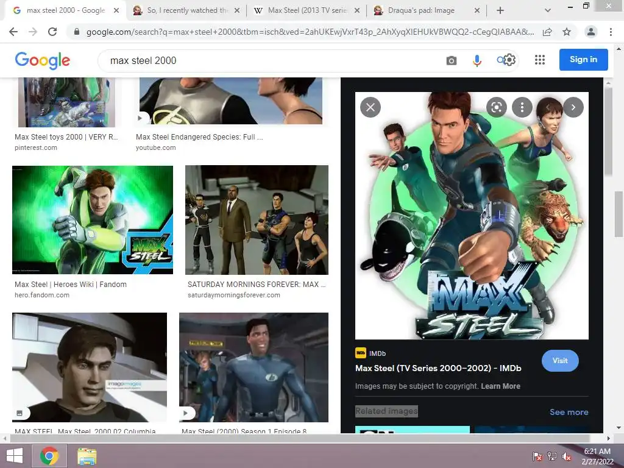Open the Google apps grid

click(x=540, y=60)
